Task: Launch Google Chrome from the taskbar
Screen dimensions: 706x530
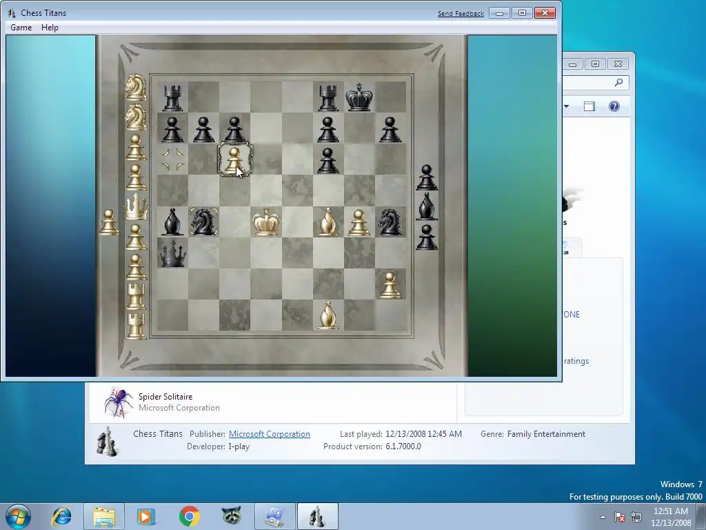Action: [x=189, y=516]
